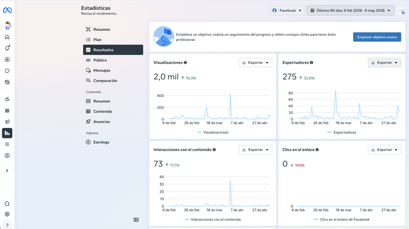Click the 2,0 mil visualizaciones value
The image size is (409, 229).
click(x=166, y=77)
